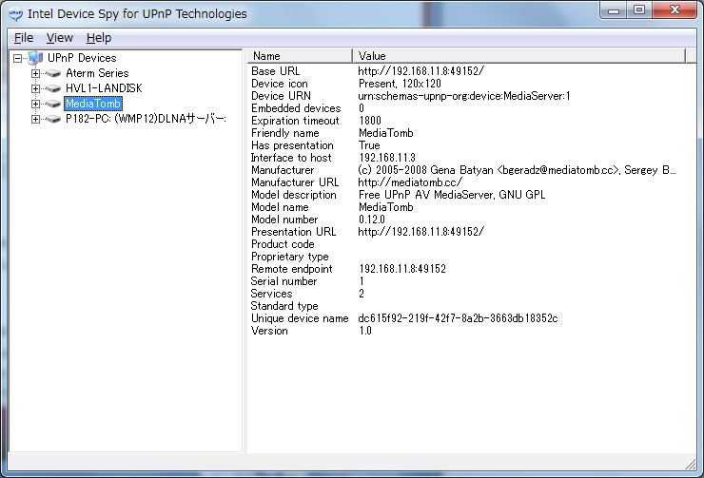Click the UPnP Devices network computer icon

click(36, 58)
